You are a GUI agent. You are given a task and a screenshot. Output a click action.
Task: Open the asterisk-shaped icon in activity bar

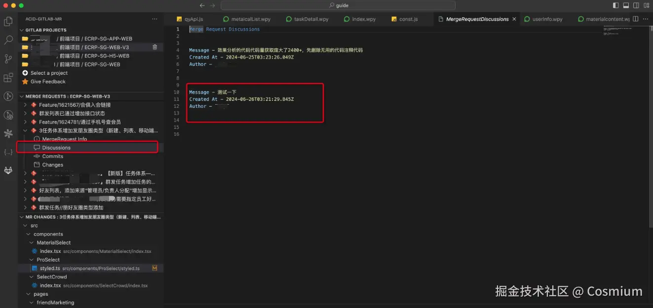8,133
